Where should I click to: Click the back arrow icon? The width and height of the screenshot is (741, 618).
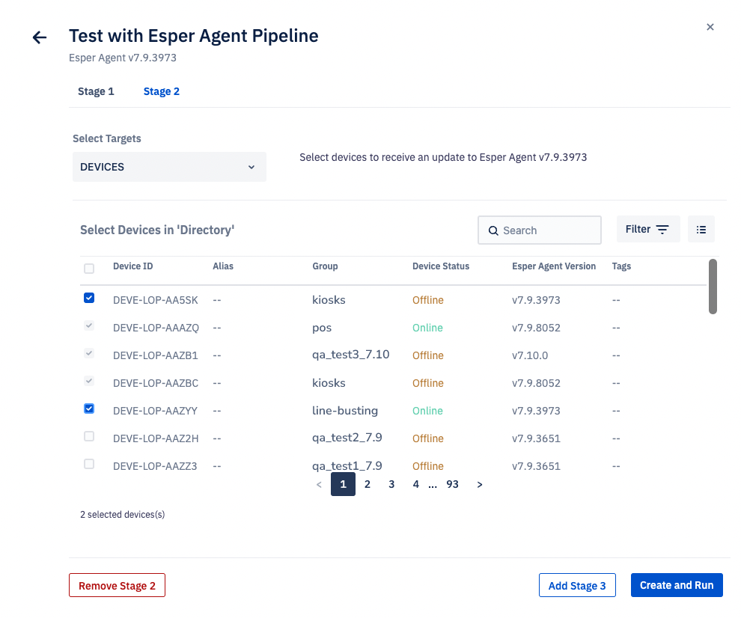(x=40, y=37)
